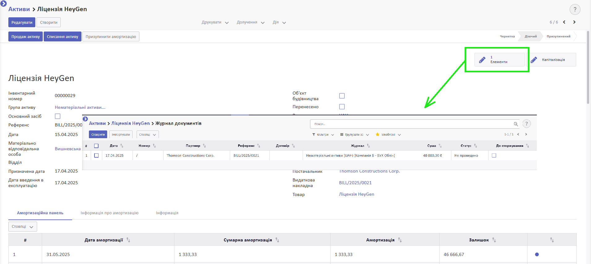Click the blue status dot in row 31.05.2025
Viewport: 591px width, 264px height.
[x=537, y=254]
